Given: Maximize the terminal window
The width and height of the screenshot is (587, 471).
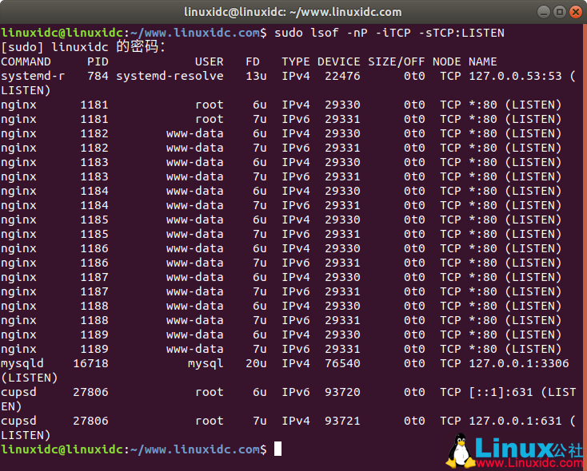Looking at the screenshot, I should tap(560, 12).
